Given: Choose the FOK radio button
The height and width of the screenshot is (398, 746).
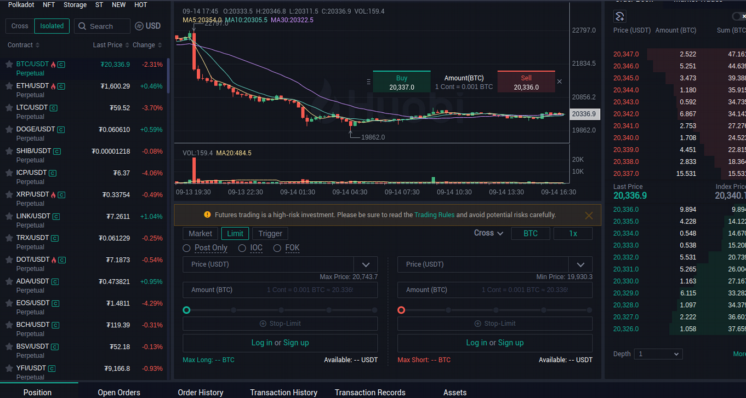Looking at the screenshot, I should (277, 248).
